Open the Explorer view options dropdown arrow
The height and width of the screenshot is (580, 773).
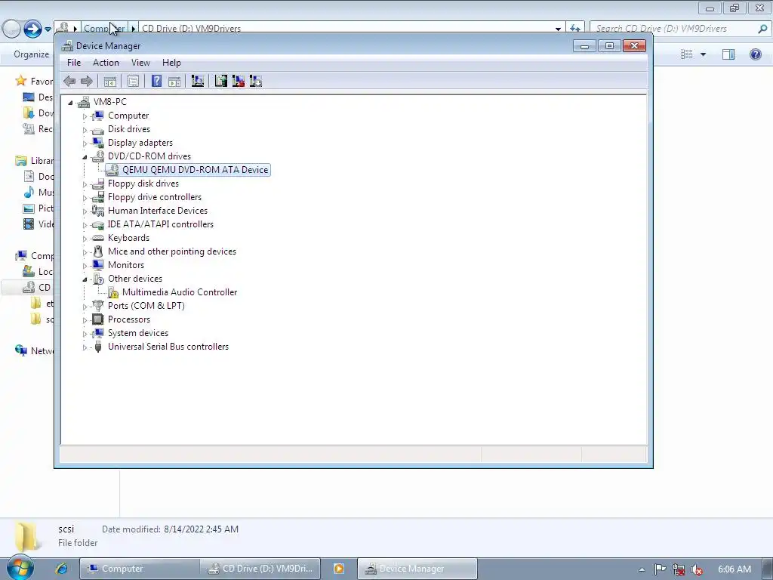coord(703,54)
